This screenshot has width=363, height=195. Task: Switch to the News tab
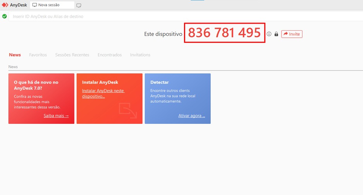15,55
